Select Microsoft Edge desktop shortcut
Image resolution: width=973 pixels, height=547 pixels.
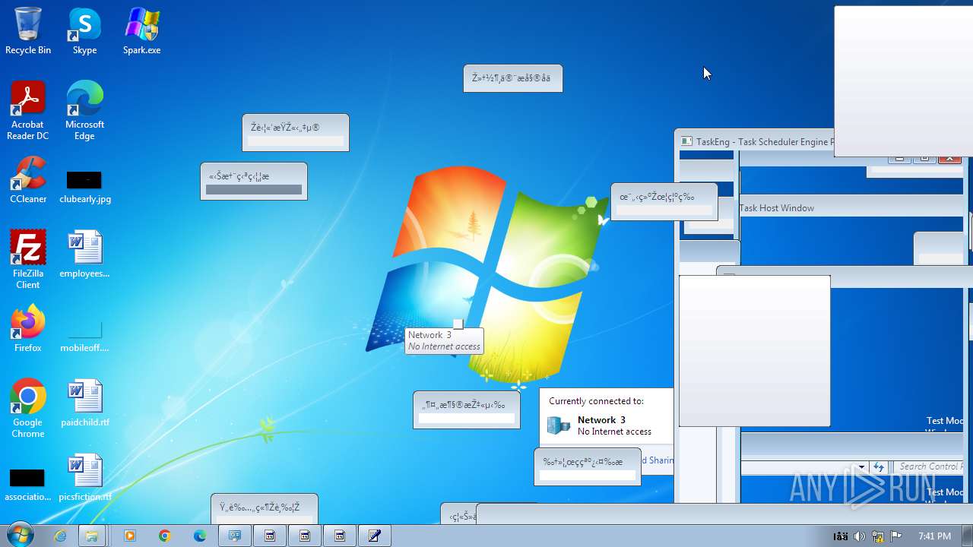pos(84,111)
